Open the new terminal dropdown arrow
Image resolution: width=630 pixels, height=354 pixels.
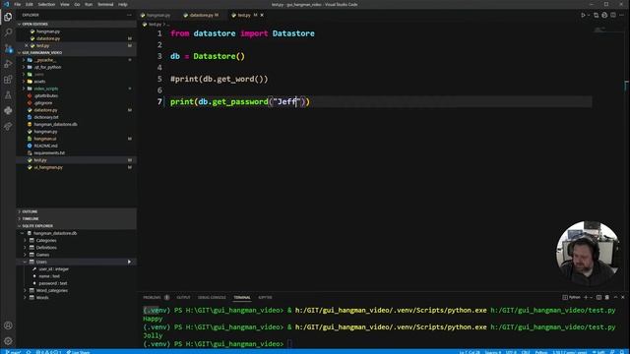click(591, 297)
